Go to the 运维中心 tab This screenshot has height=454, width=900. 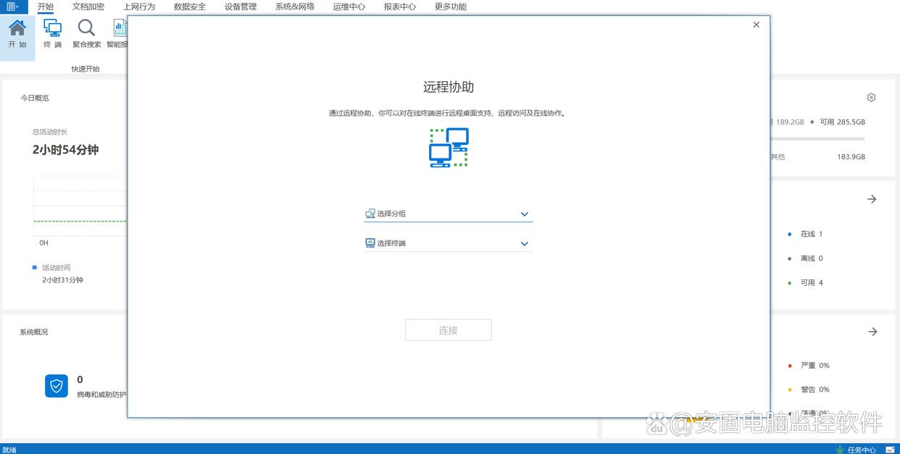point(349,7)
